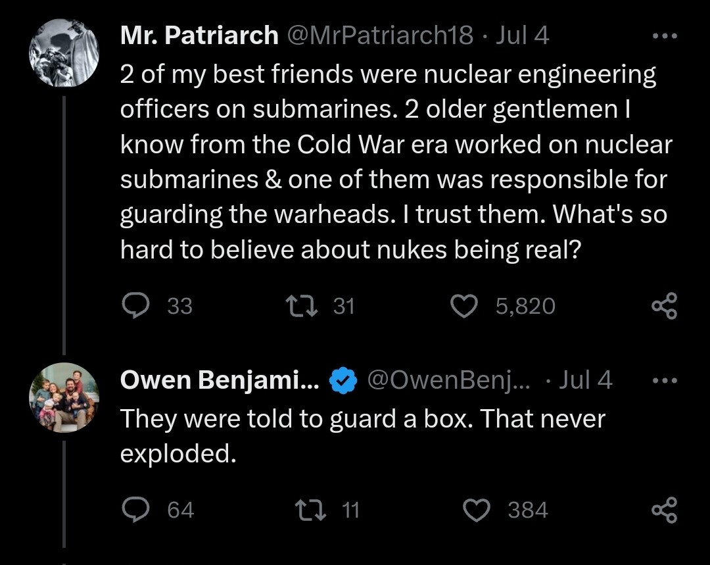Share Mr. Patriarch's tweet
The width and height of the screenshot is (710, 565).
click(x=663, y=307)
